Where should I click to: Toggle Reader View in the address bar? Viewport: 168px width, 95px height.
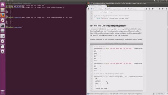(125, 9)
